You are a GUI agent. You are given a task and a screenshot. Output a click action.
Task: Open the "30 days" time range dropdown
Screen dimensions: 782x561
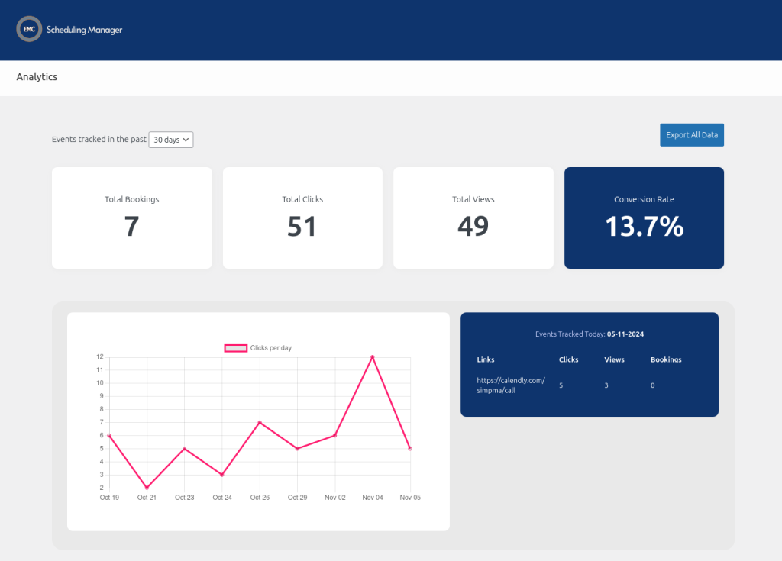tap(171, 140)
